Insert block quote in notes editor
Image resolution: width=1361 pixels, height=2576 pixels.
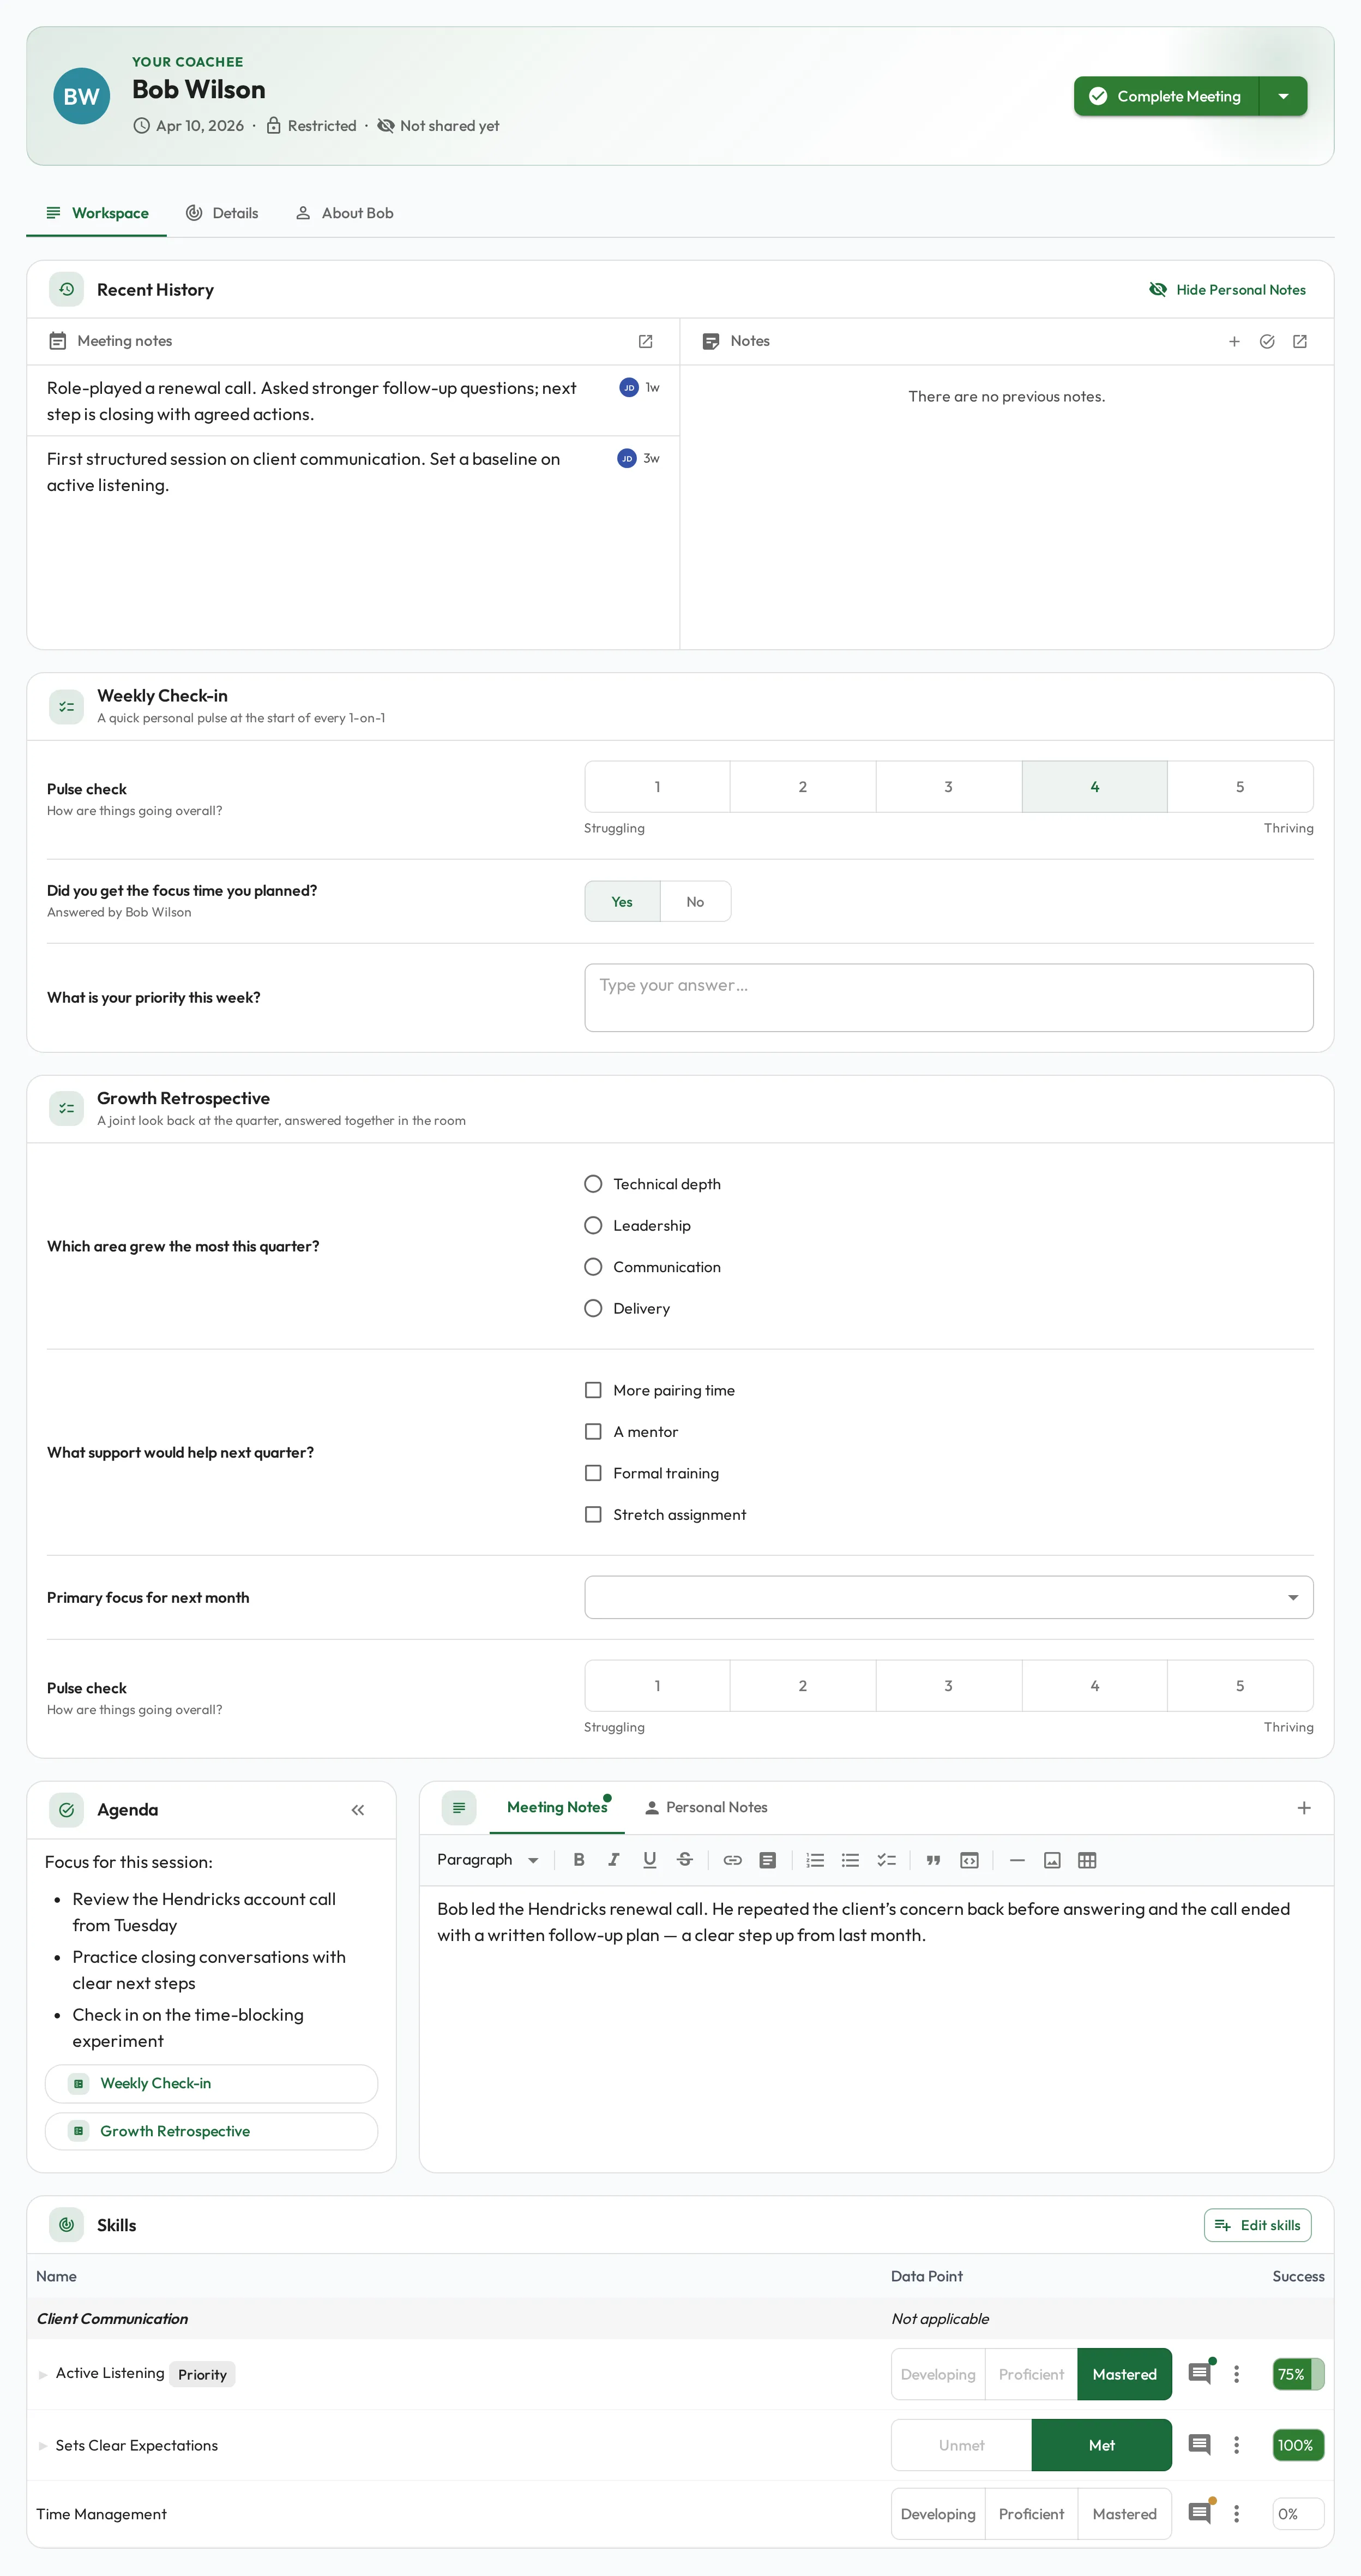934,1860
